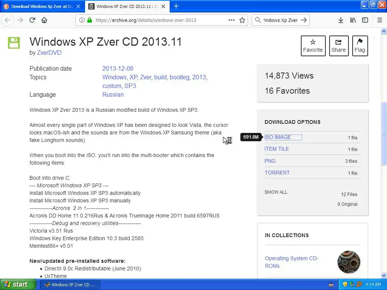
Task: Open the Downloads panel
Action: tap(341, 20)
